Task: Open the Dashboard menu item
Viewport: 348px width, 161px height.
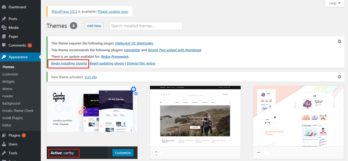Action: point(20,7)
